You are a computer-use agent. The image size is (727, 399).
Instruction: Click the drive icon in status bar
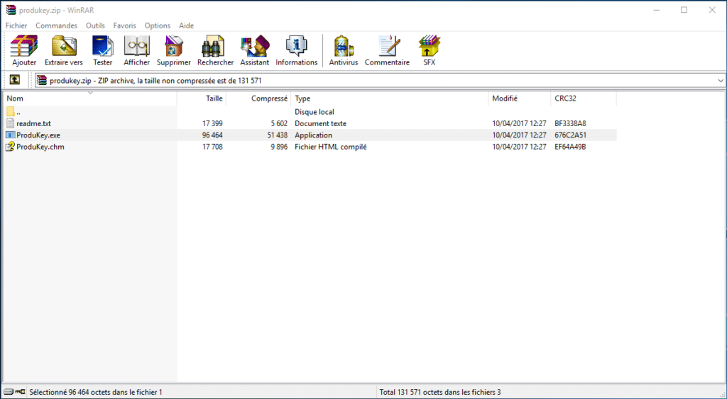point(9,392)
